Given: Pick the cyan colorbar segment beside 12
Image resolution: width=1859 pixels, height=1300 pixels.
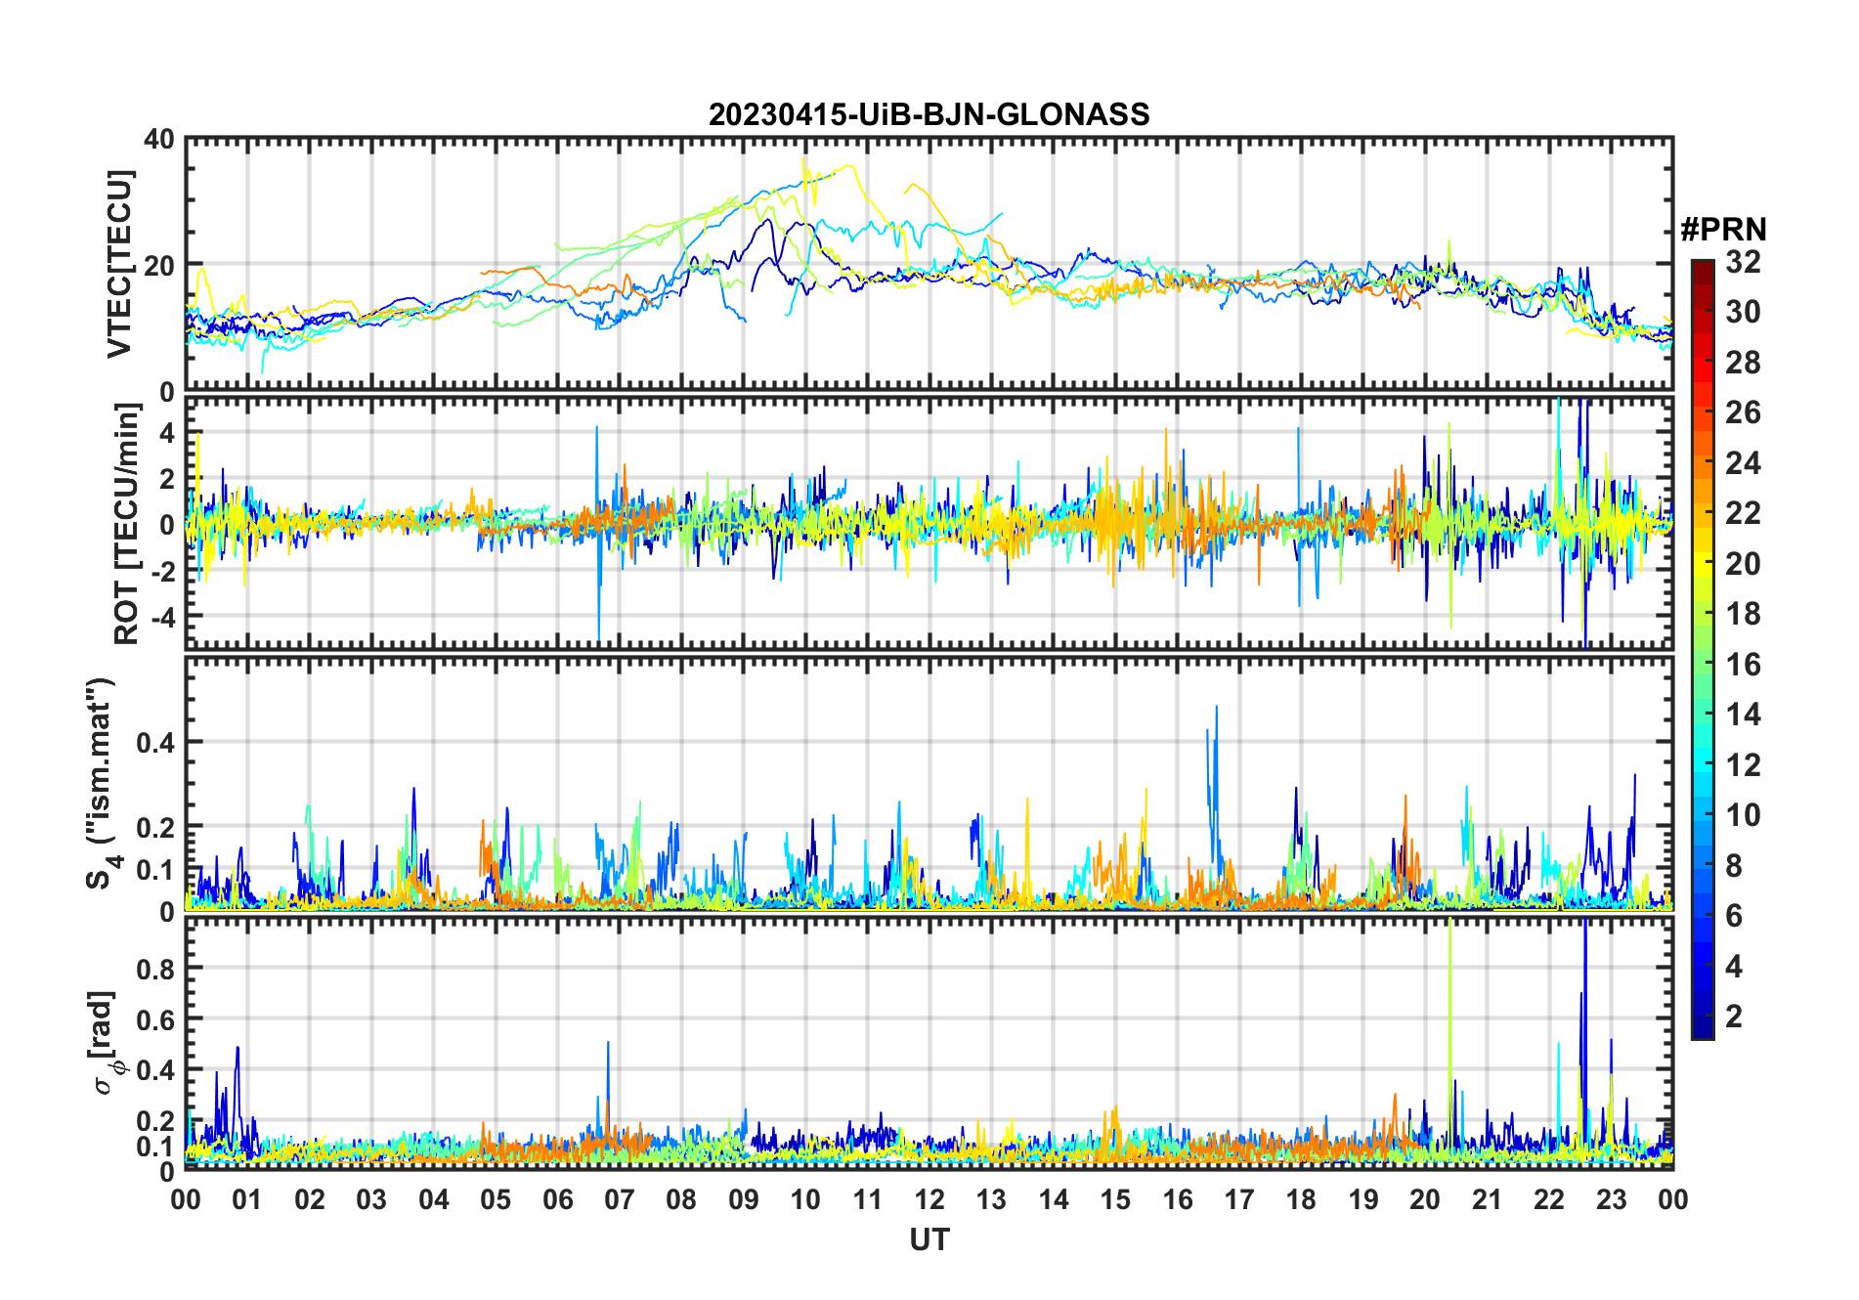Looking at the screenshot, I should pos(1702,764).
